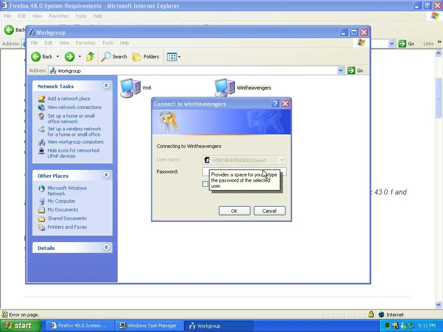This screenshot has height=332, width=443.
Task: Open Shared Documents from Other Places
Action: point(67,218)
